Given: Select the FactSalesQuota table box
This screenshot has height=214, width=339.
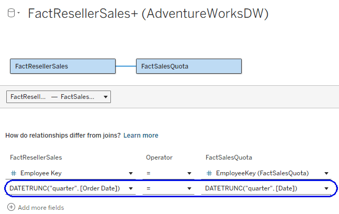Looking at the screenshot, I should tap(188, 66).
